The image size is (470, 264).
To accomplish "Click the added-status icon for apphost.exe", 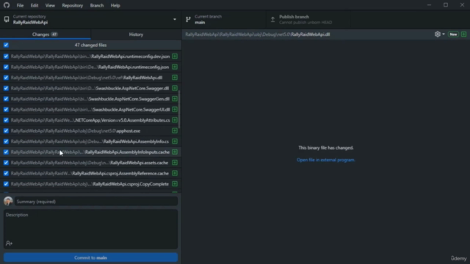I will [175, 131].
